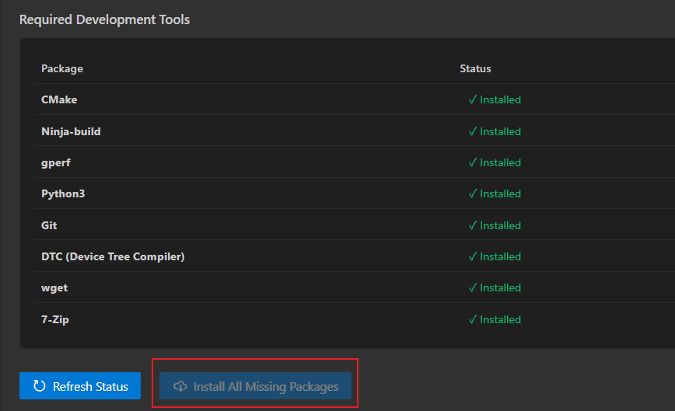Click Installed status text for DTC row
The image size is (675, 411).
tap(500, 256)
